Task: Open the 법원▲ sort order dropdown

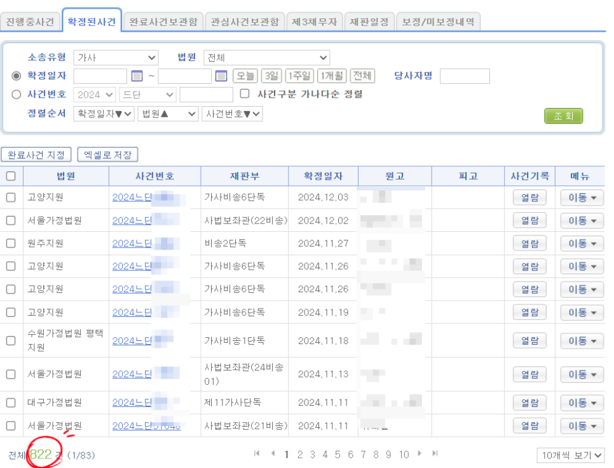Action: point(168,114)
